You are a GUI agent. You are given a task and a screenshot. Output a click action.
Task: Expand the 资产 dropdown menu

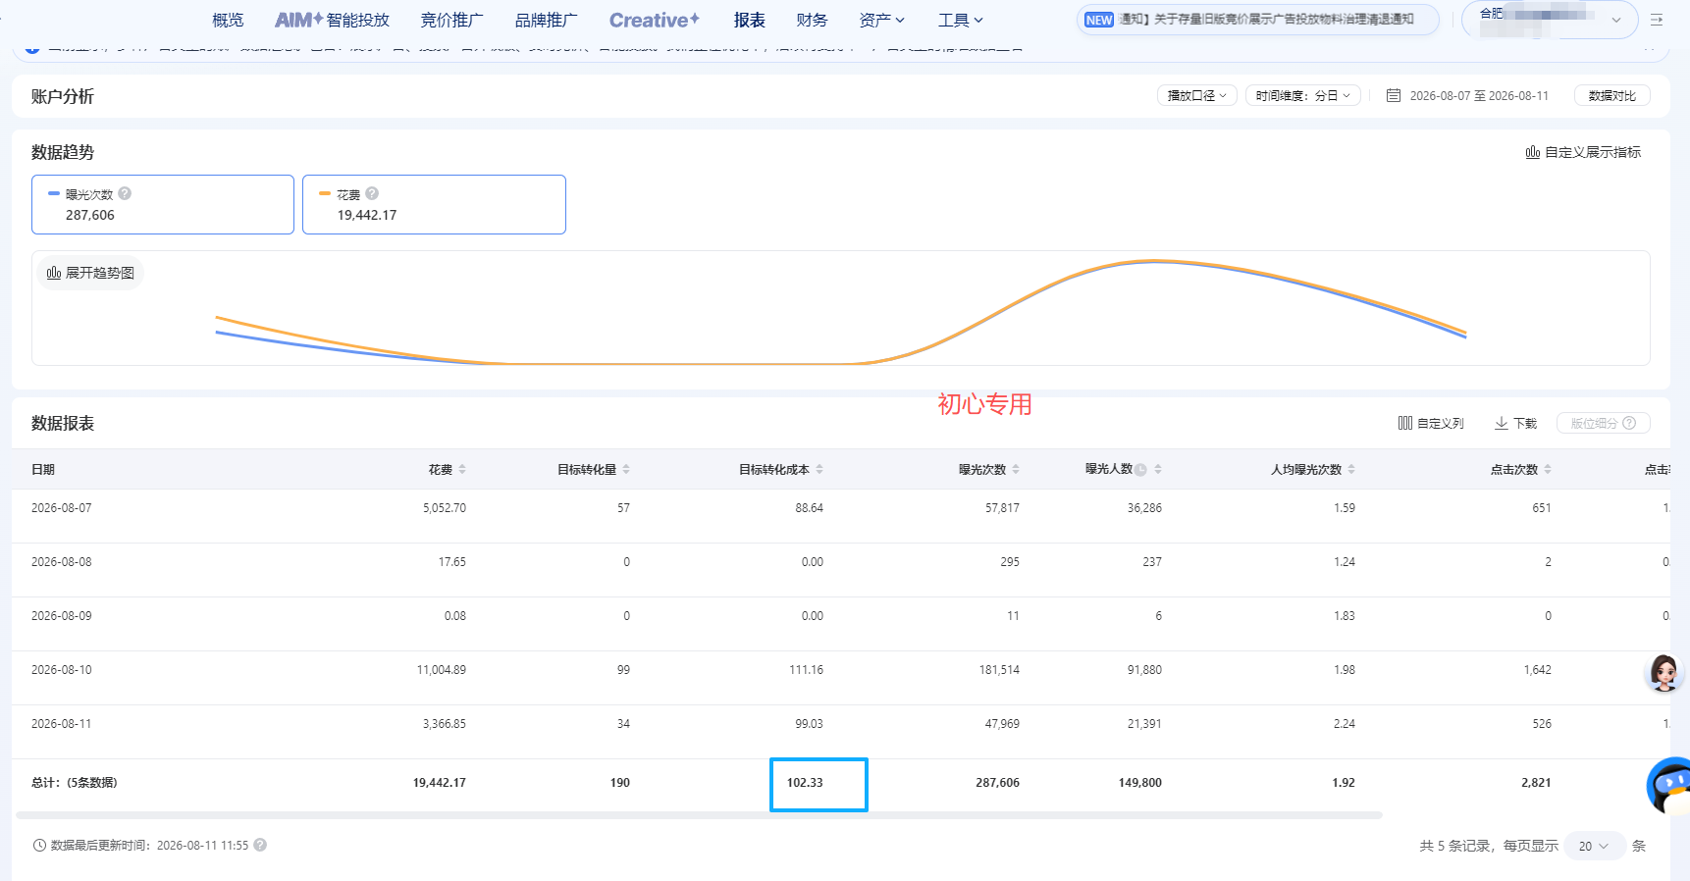[x=881, y=20]
